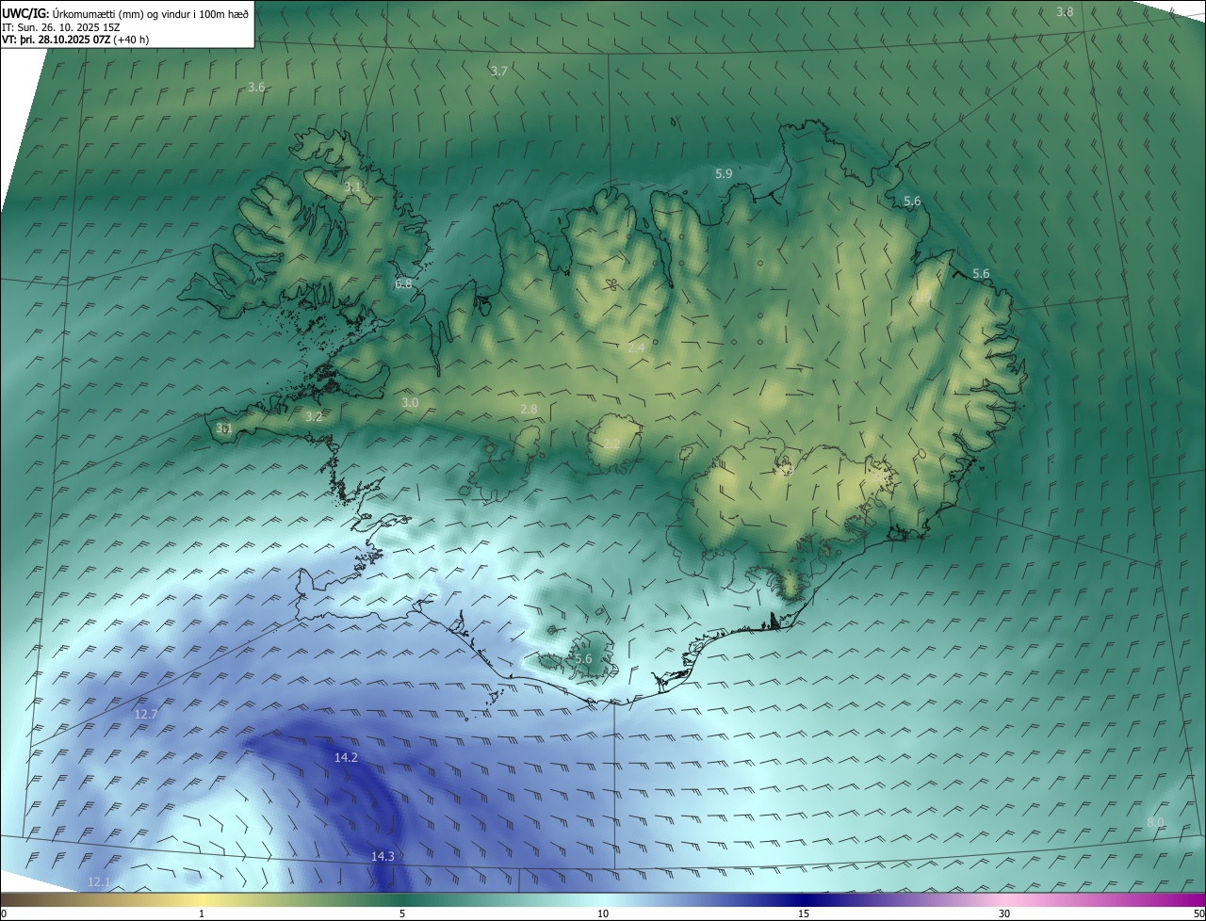Click the 50 mm tick on the color scale
Viewport: 1206px width, 921px height.
pyautogui.click(x=1198, y=913)
